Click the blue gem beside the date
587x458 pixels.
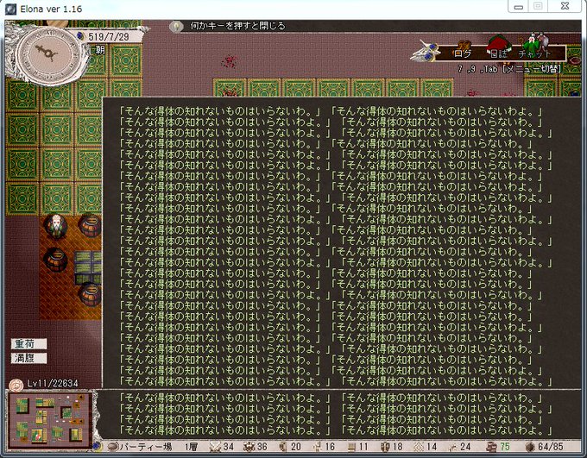[80, 36]
